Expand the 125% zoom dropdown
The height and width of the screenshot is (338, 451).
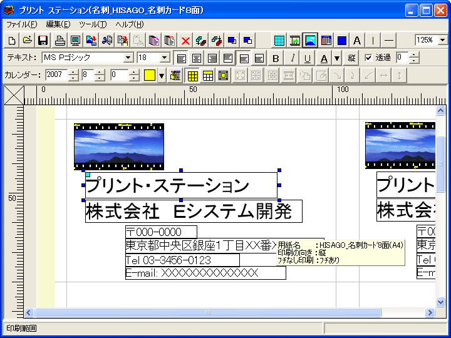pyautogui.click(x=443, y=40)
